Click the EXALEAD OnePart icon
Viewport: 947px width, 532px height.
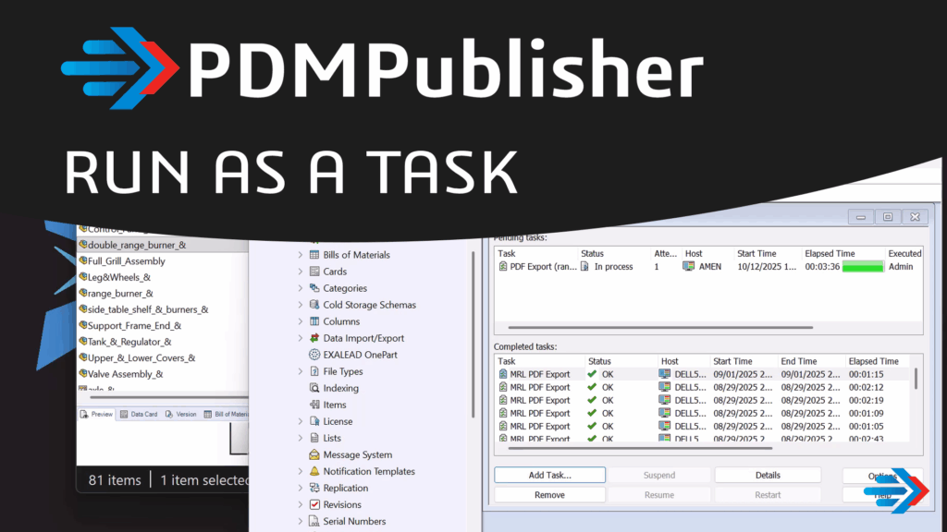pos(314,355)
